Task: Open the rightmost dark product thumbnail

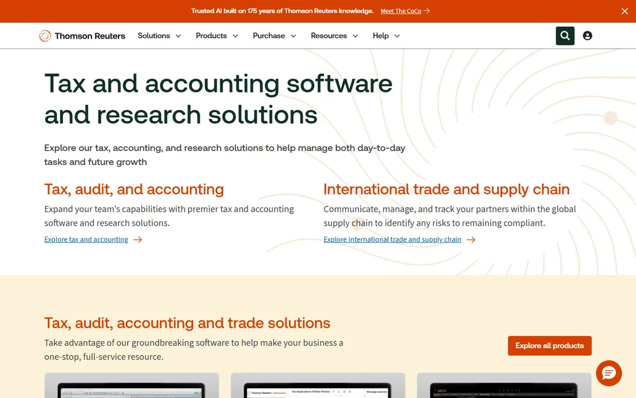Action: point(504,385)
